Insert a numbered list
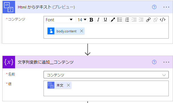 tap(127, 20)
